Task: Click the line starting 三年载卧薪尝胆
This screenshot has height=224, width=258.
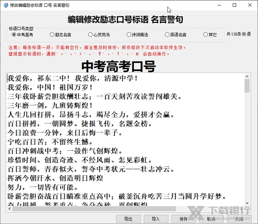Action: click(x=94, y=96)
